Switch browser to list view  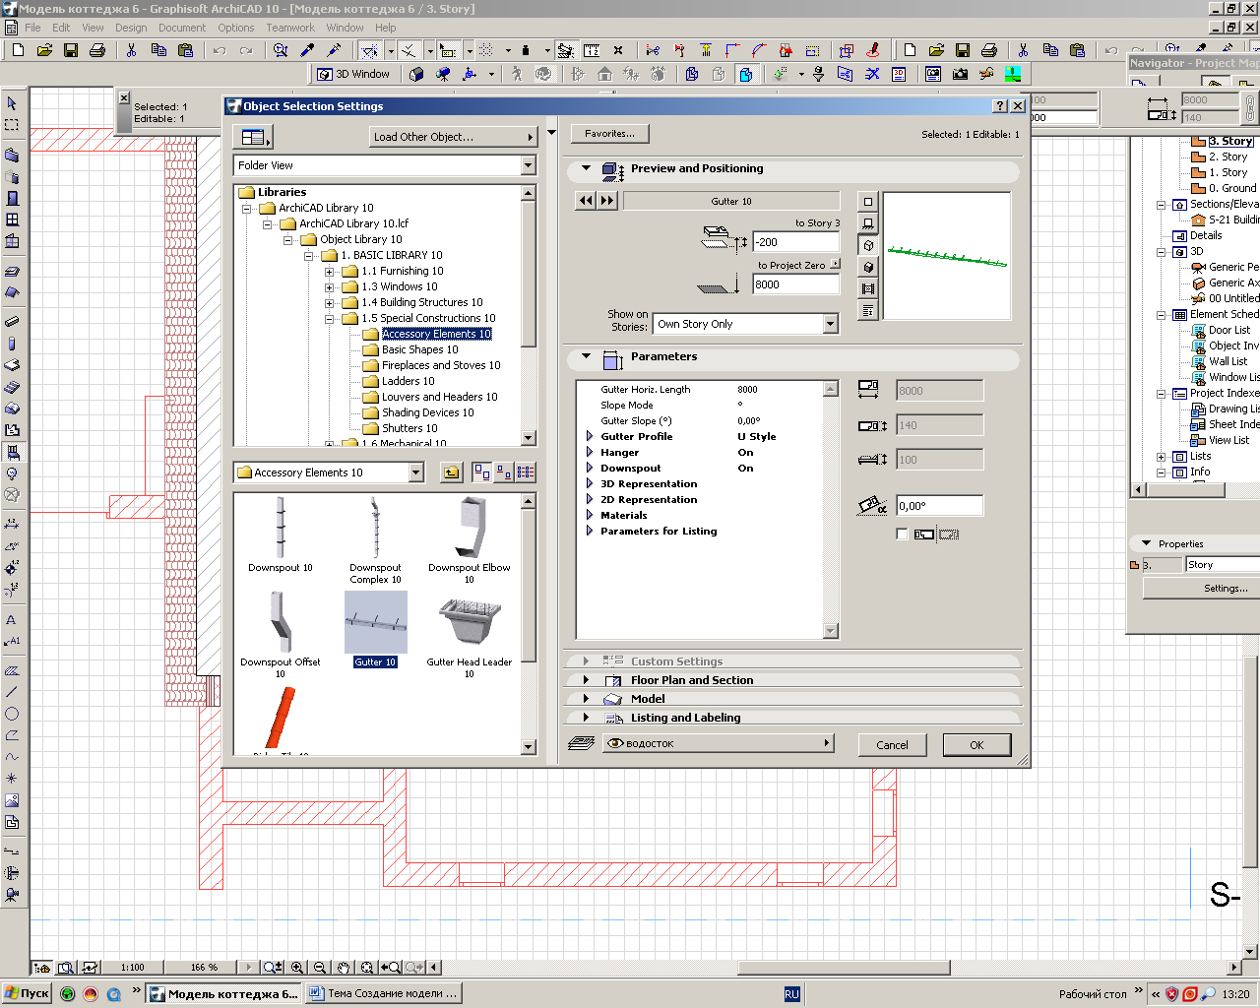click(526, 472)
